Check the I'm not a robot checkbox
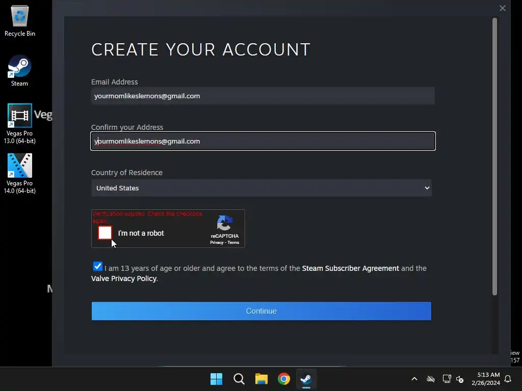 point(105,233)
